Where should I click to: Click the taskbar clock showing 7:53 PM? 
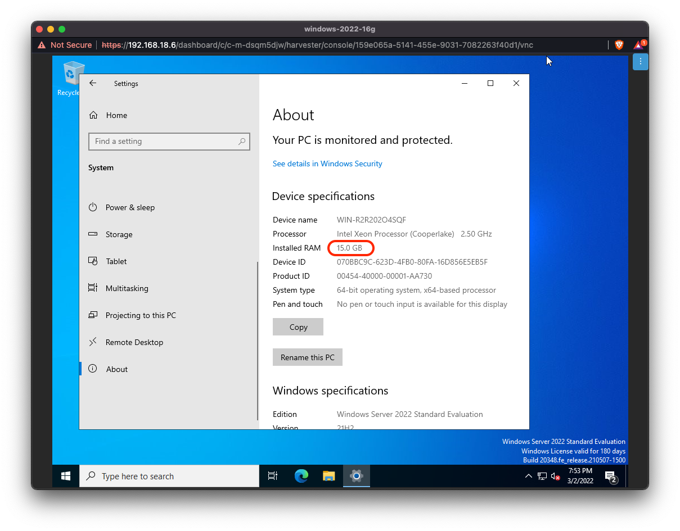[x=580, y=476]
